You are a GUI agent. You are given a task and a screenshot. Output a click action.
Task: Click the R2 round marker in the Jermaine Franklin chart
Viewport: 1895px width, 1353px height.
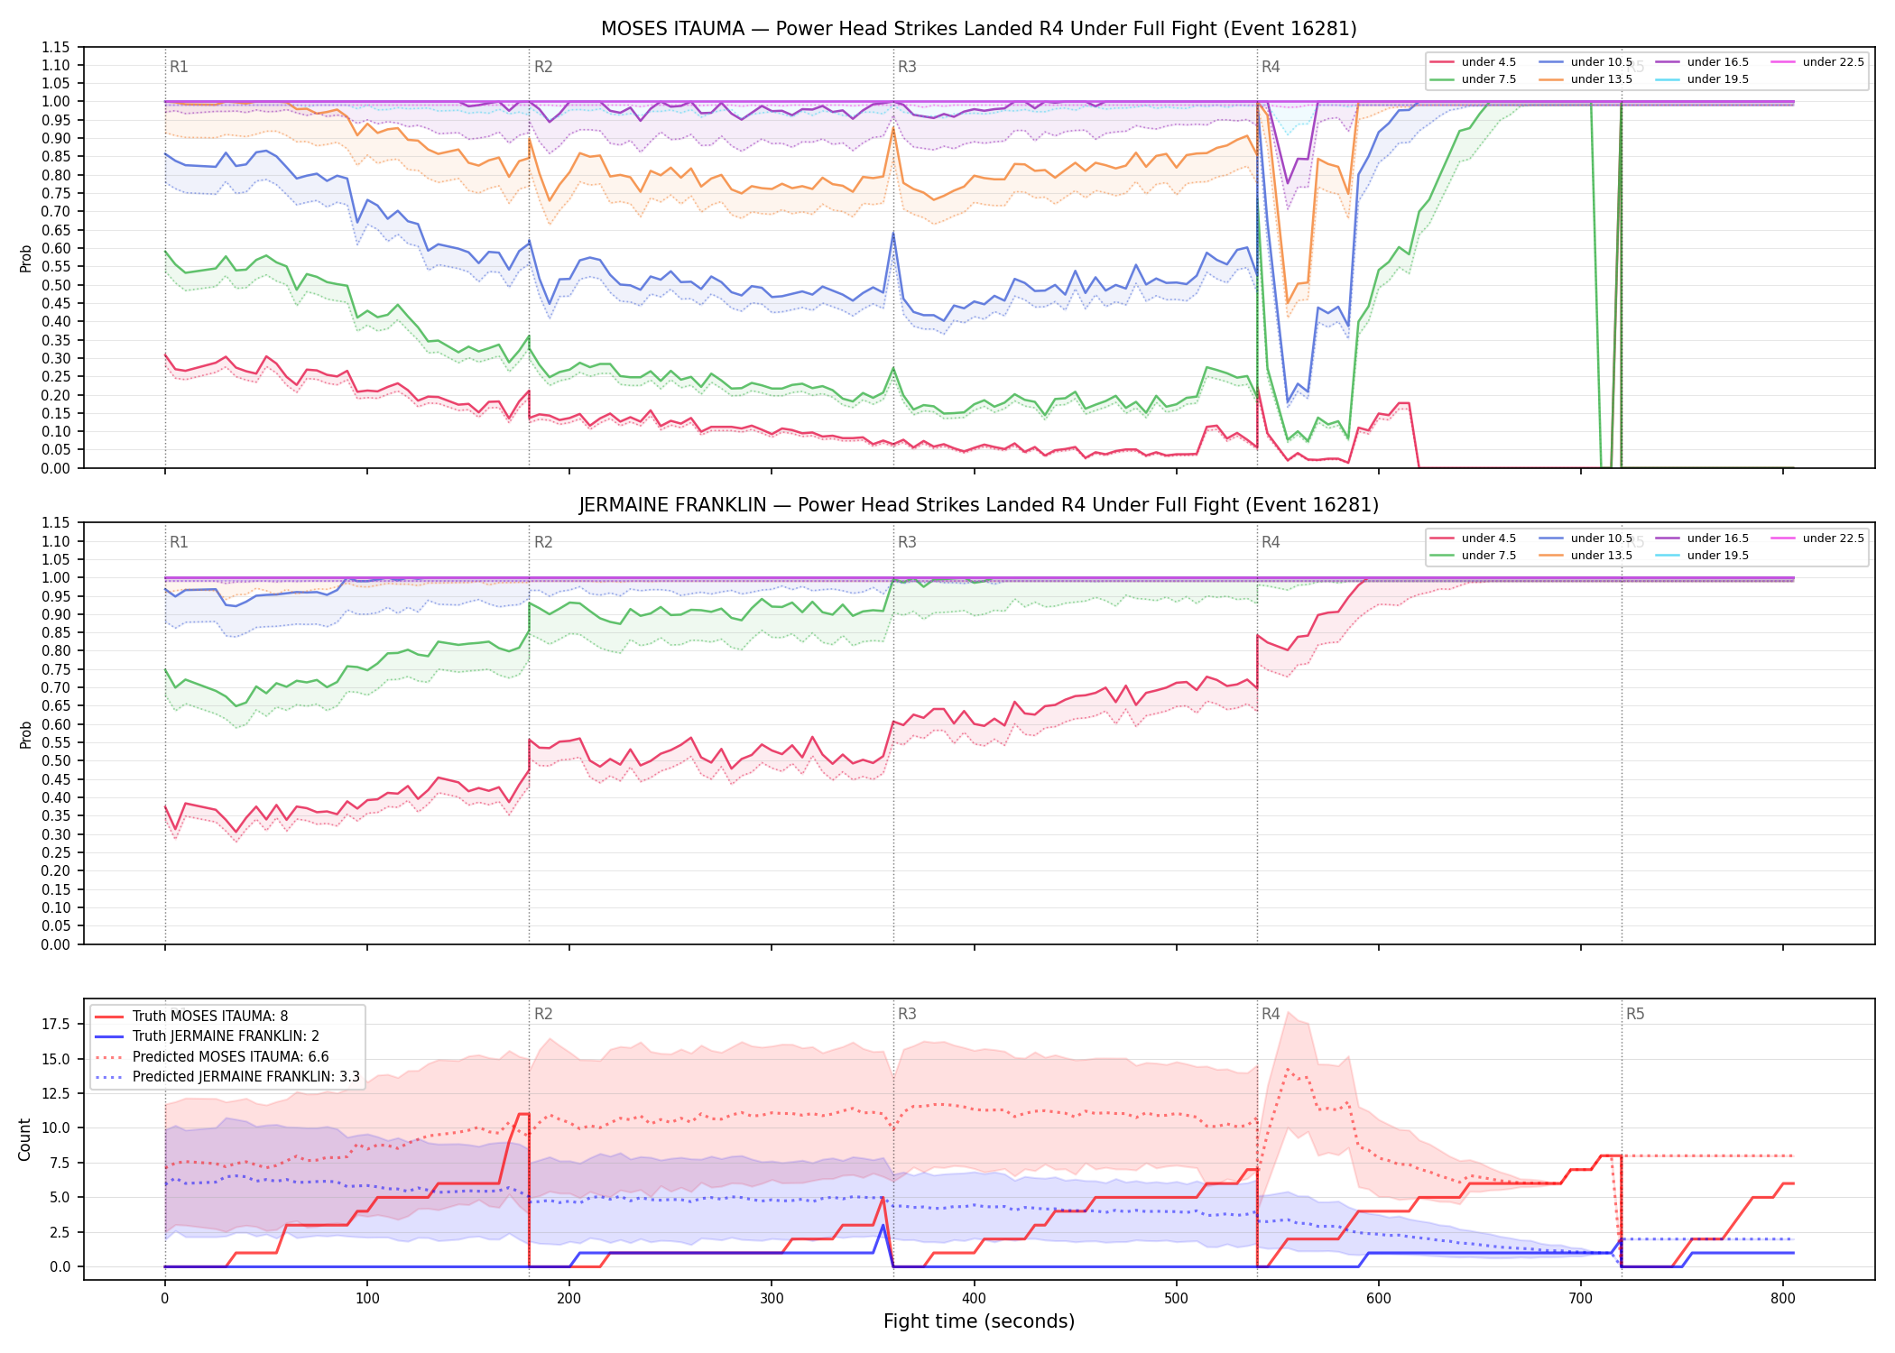[543, 542]
